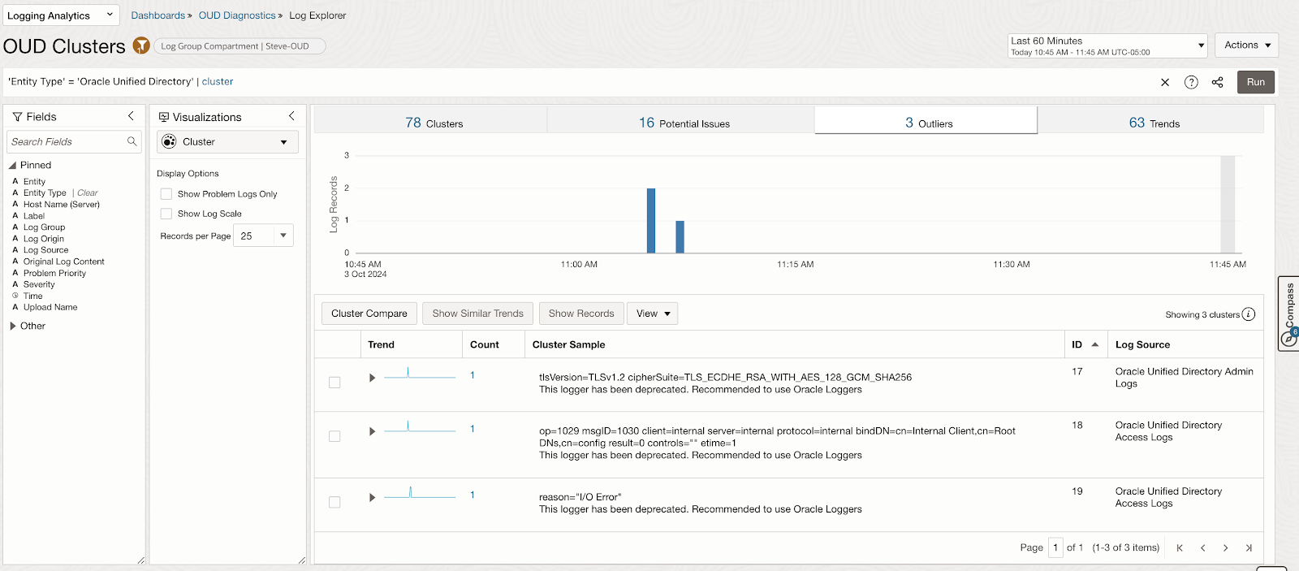The image size is (1299, 571).
Task: Click the share query icon
Action: pos(1217,82)
